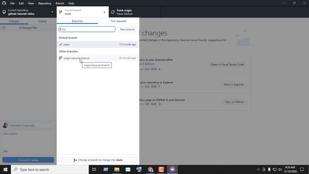This screenshot has width=309, height=174.
Task: Click the Commit to main button
Action: [x=28, y=160]
